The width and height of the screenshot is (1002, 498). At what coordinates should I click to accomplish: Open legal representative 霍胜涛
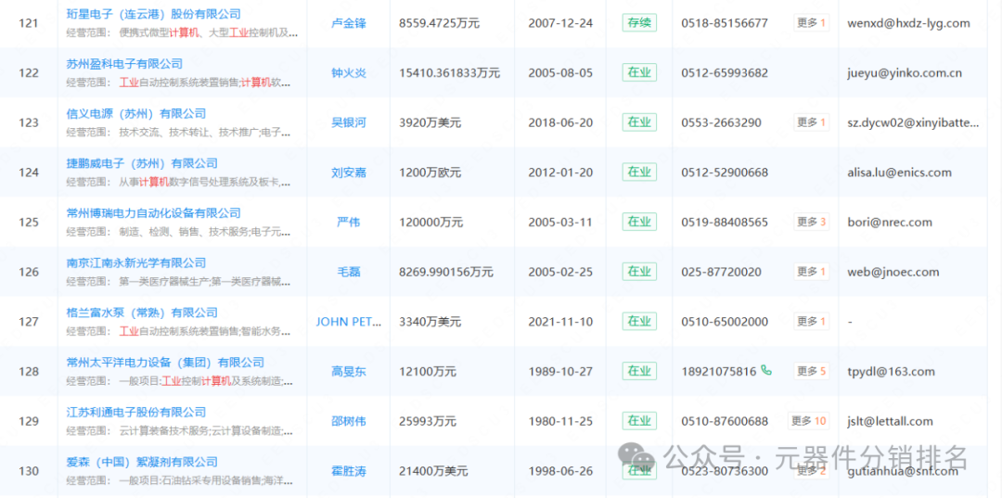coord(349,471)
